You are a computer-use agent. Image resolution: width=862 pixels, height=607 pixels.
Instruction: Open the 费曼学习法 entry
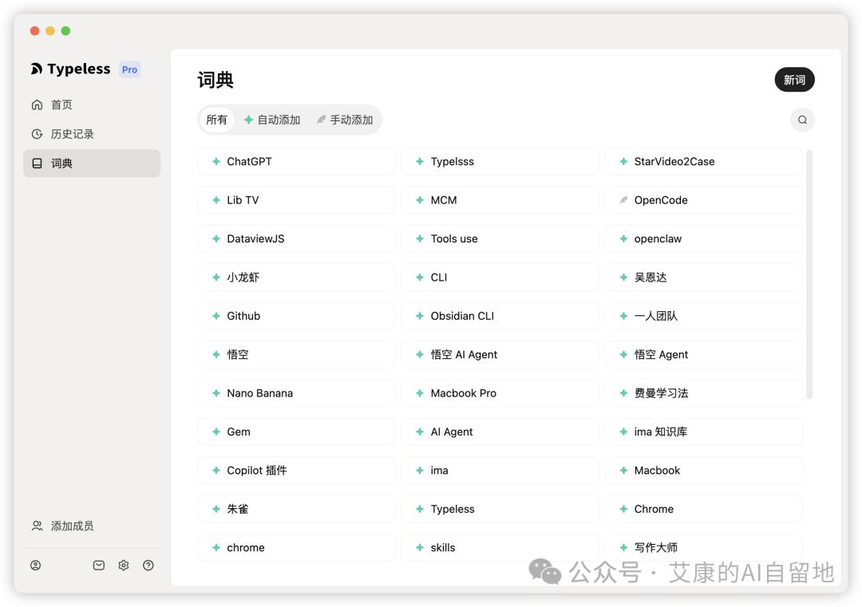tap(704, 393)
